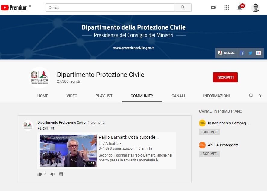This screenshot has height=191, width=267.
Task: Open the Io non rischio channel icon
Action: 202,123
